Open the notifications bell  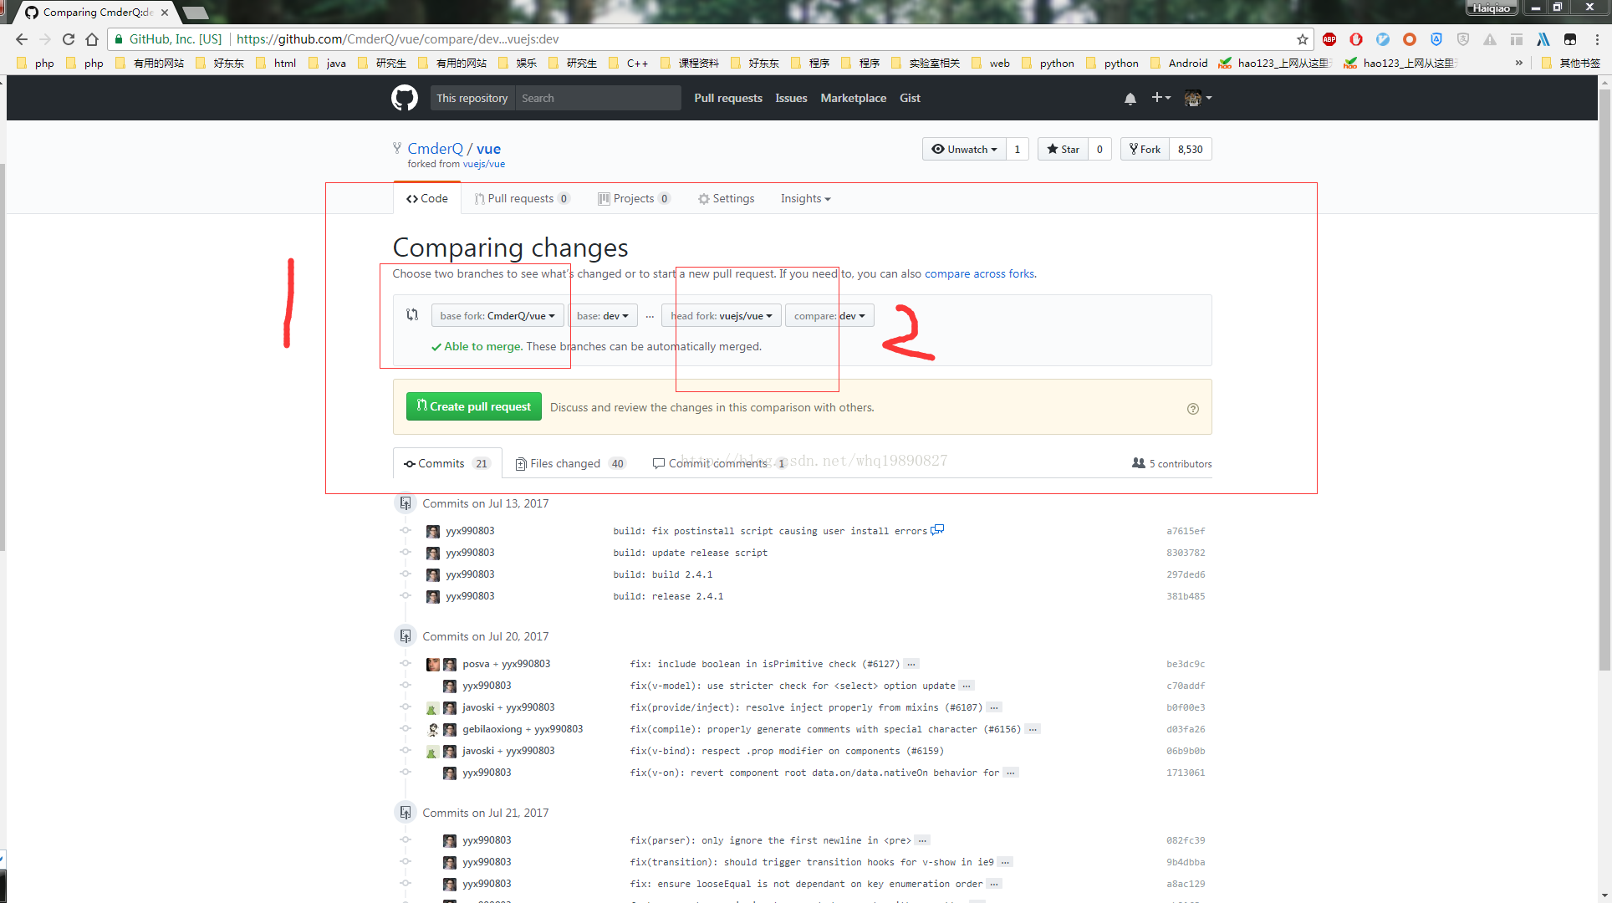point(1130,99)
